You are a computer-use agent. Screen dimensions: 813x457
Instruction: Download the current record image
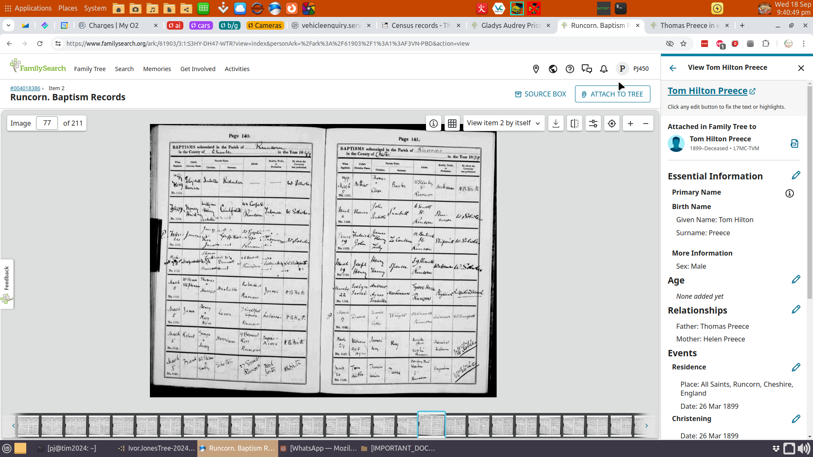(556, 123)
